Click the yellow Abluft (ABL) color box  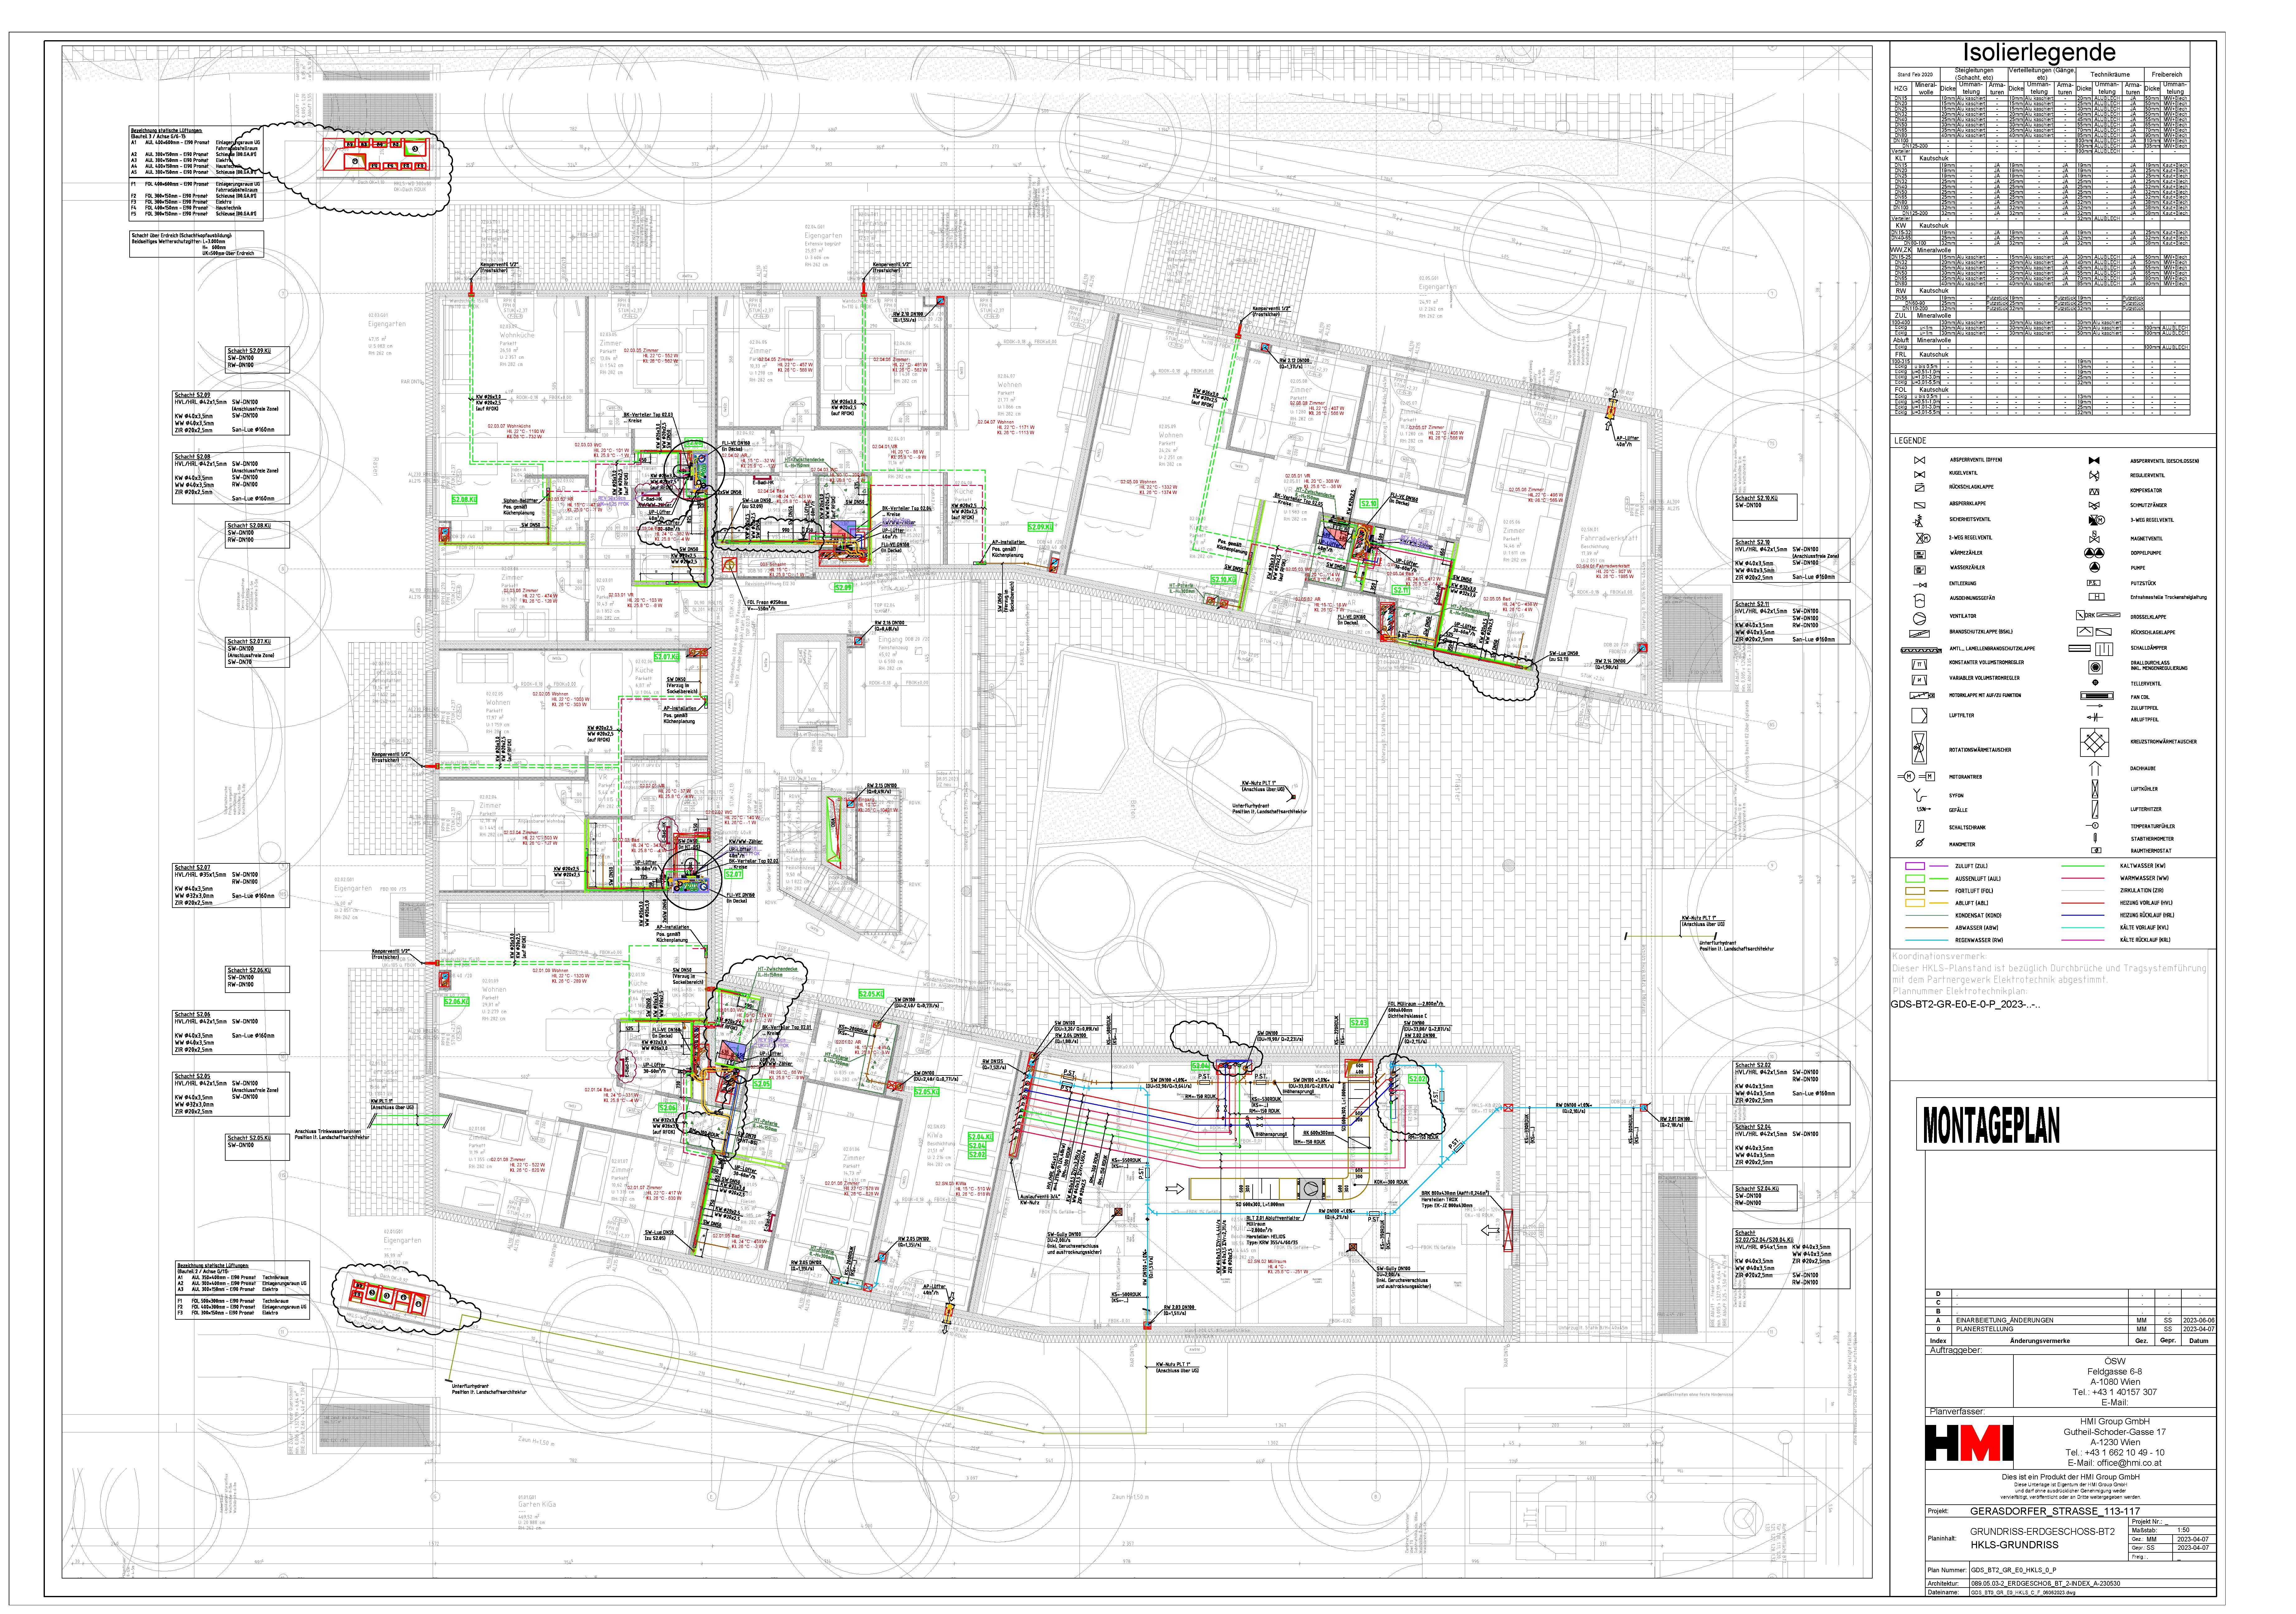pos(1915,903)
